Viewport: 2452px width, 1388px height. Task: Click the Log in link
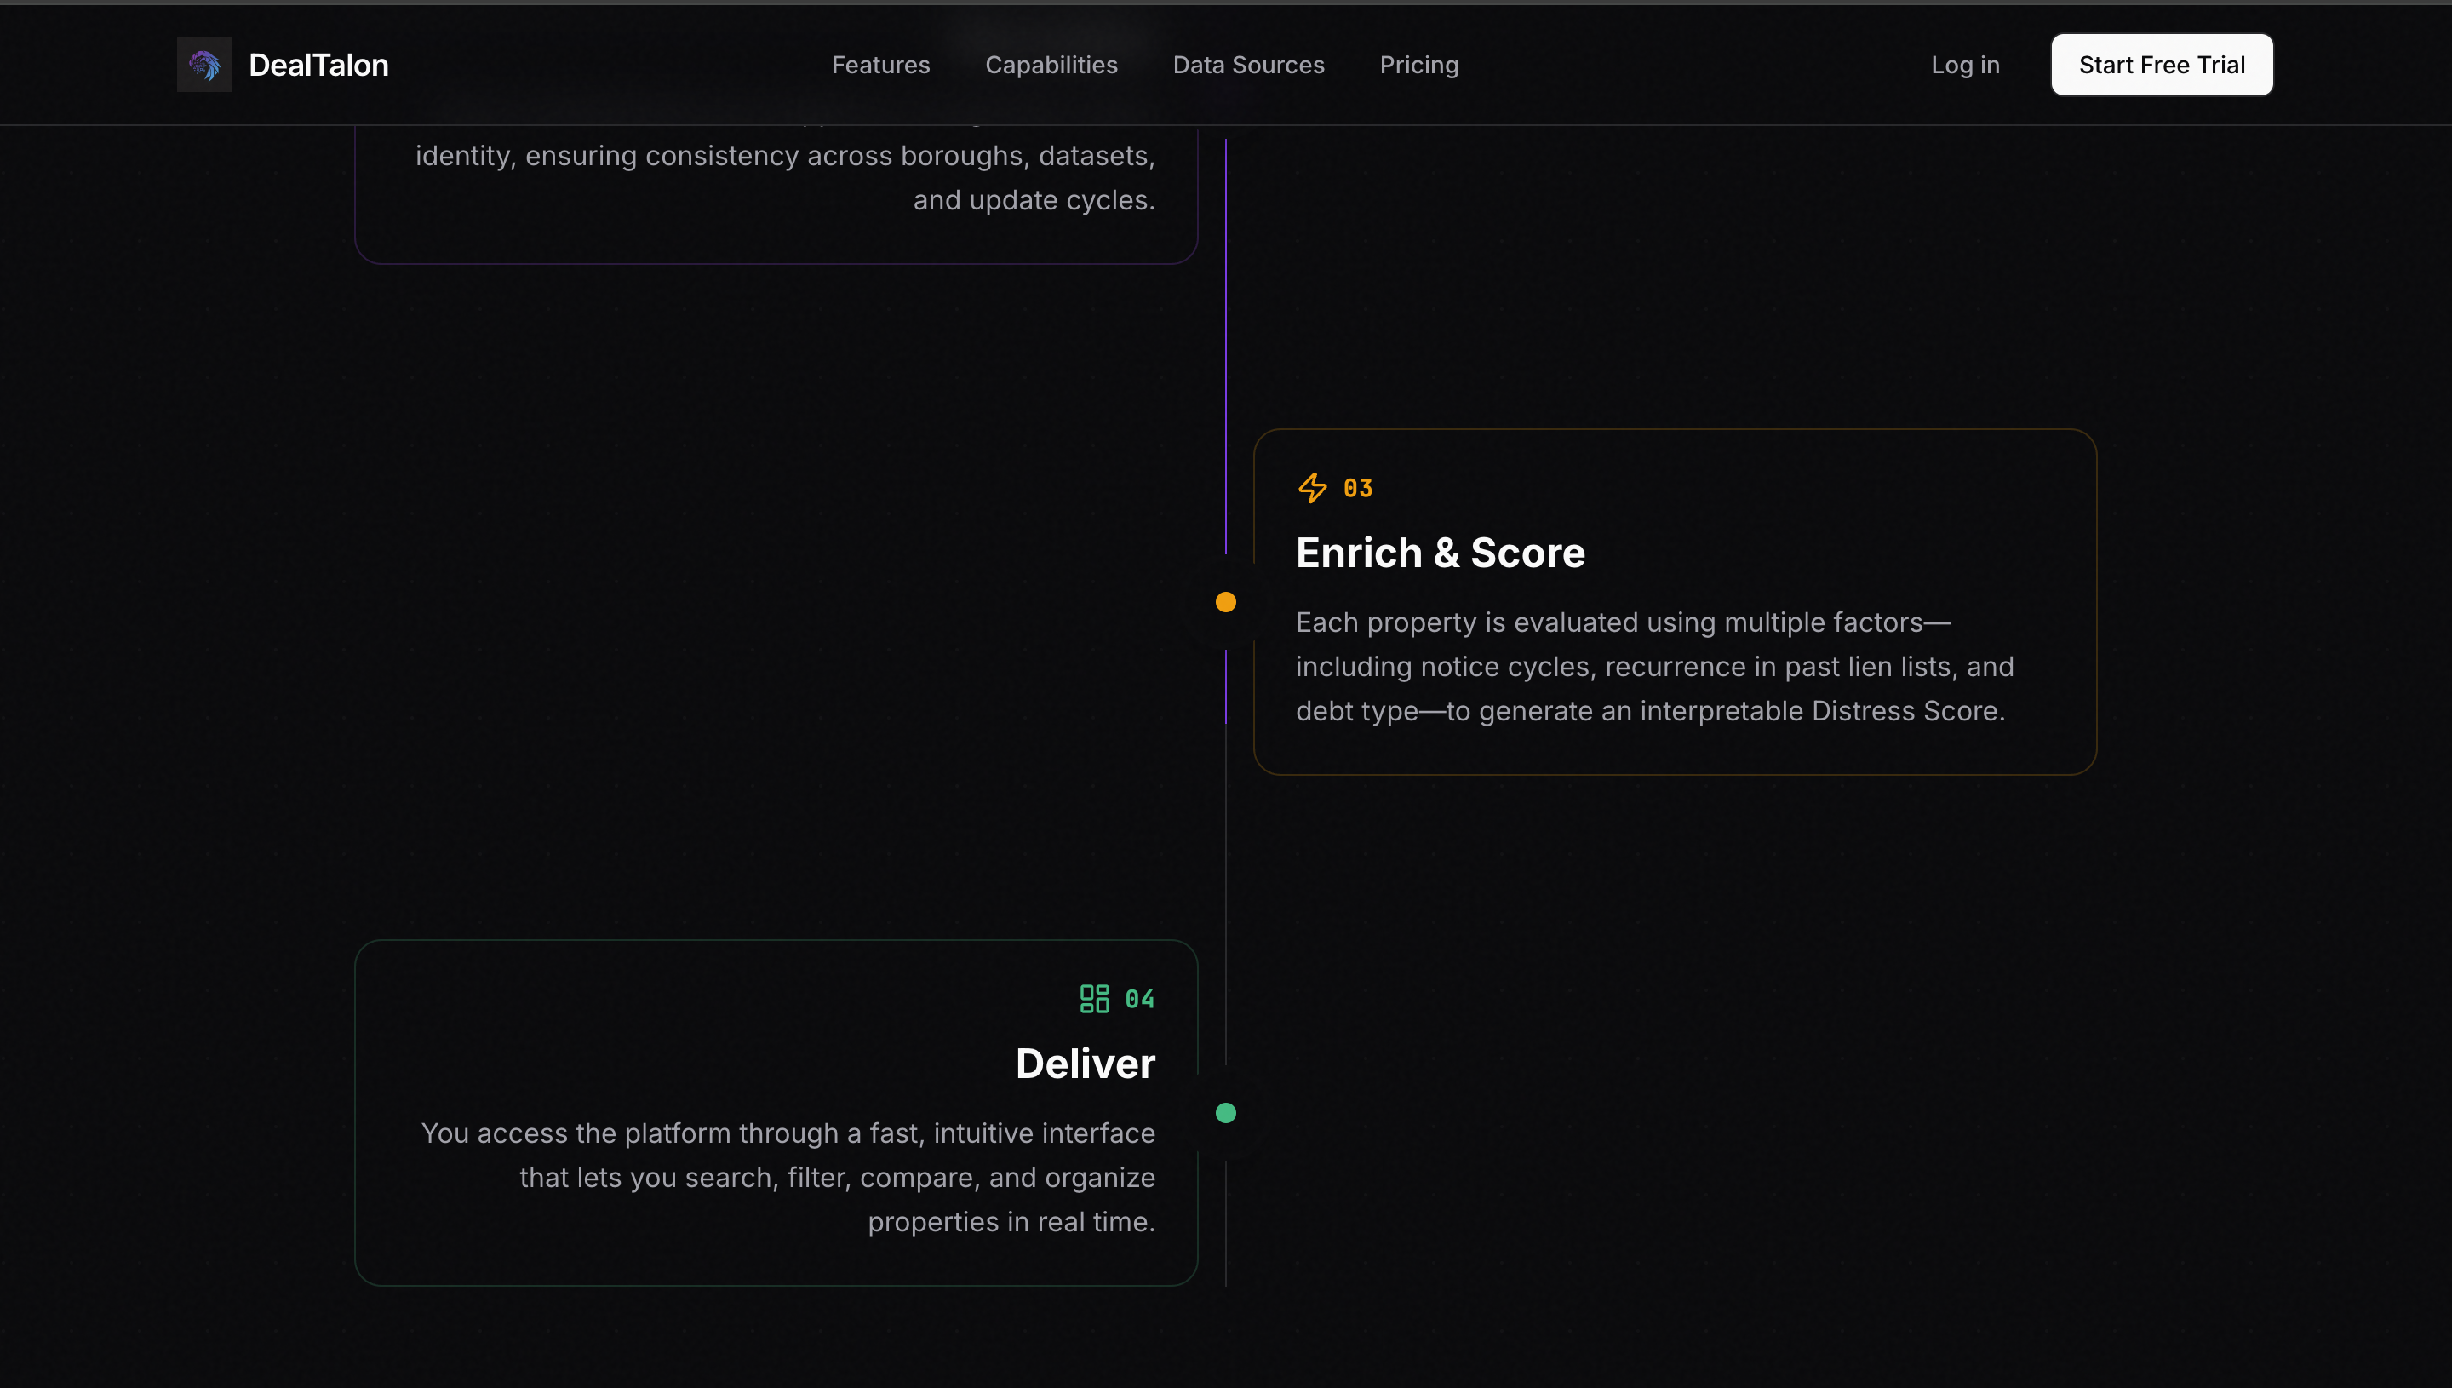pos(1964,65)
